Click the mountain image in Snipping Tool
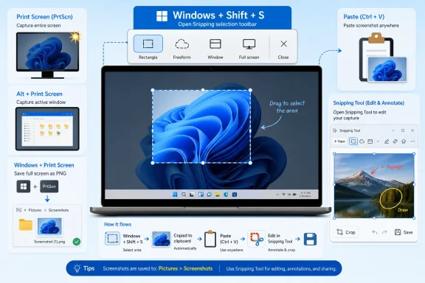This screenshot has width=425, height=283. [x=374, y=186]
